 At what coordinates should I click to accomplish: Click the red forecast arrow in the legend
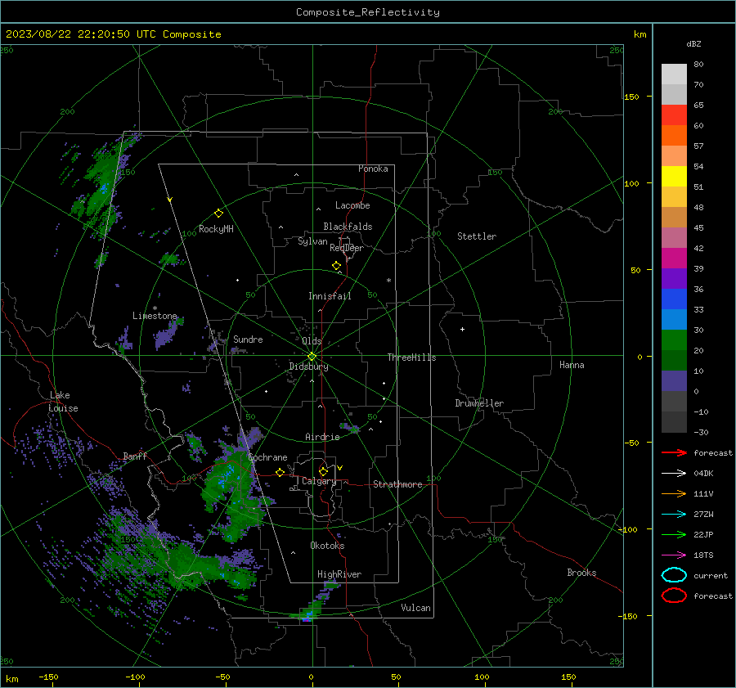pyautogui.click(x=674, y=452)
